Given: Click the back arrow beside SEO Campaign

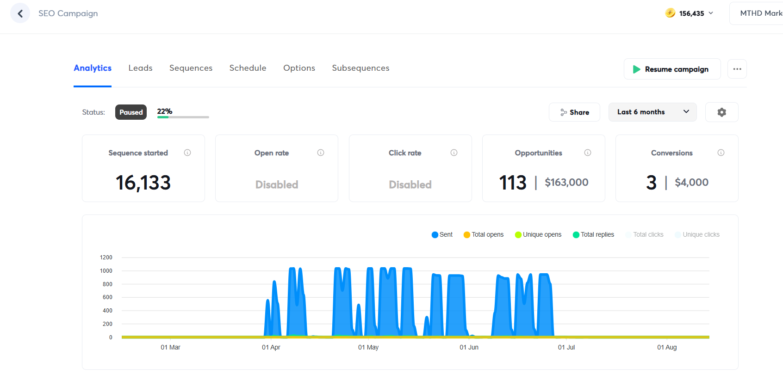Looking at the screenshot, I should coord(20,13).
